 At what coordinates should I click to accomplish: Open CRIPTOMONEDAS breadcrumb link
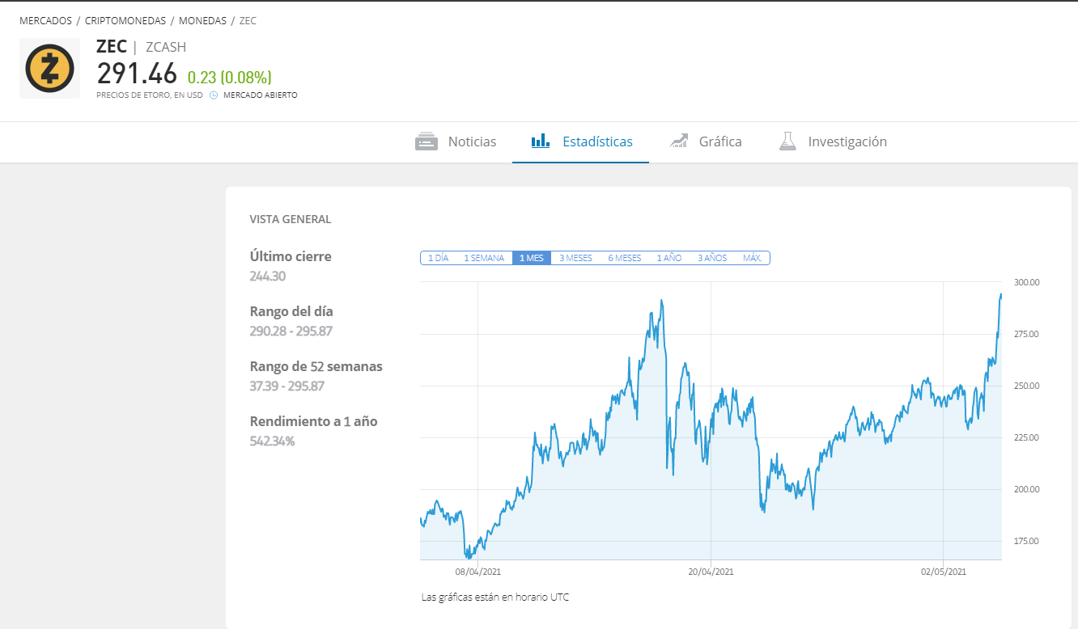pos(125,21)
